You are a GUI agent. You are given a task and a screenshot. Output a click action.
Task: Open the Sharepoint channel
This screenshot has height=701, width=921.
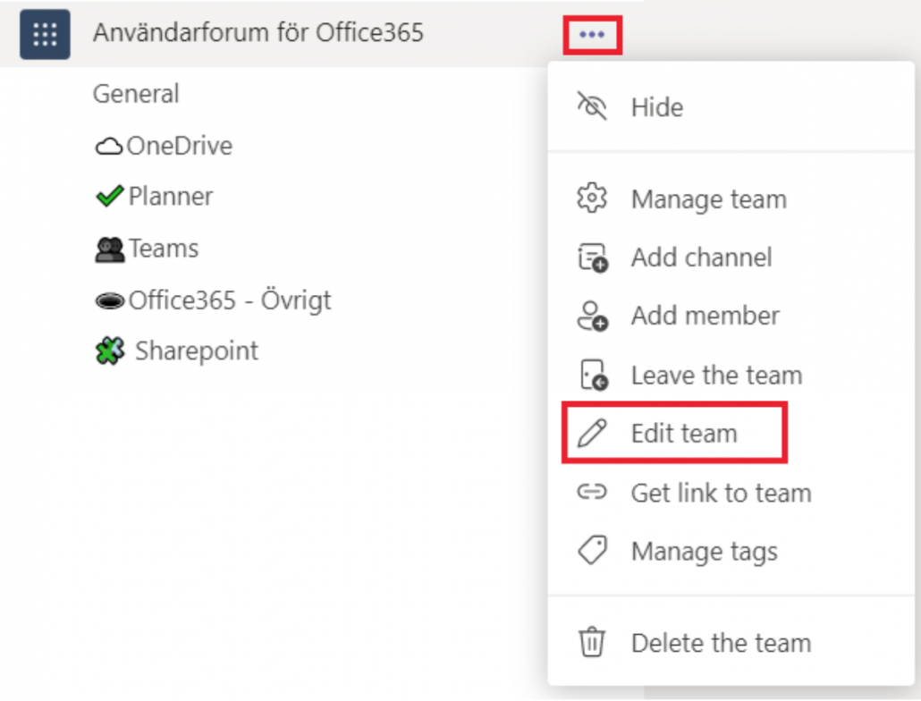click(x=197, y=351)
